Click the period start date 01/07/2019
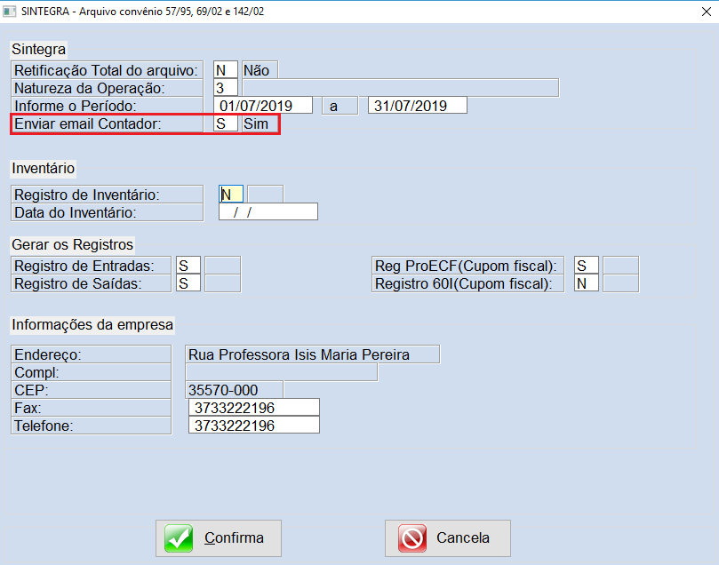Viewport: 719px width, 565px height. tap(266, 106)
